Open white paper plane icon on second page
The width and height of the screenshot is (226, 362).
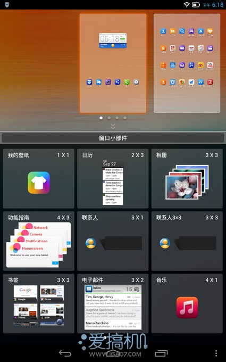tap(191, 82)
